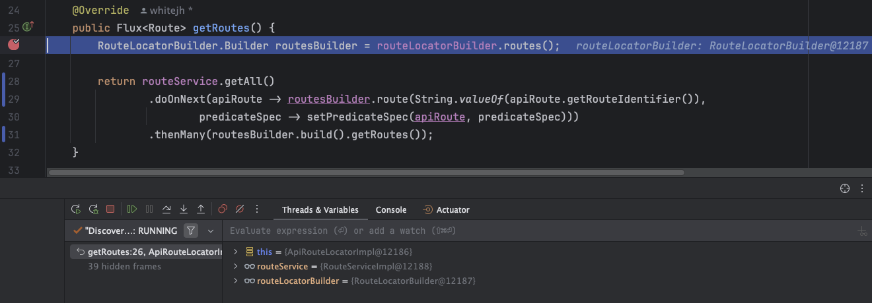Open the Console tab
Viewport: 872px width, 303px height.
391,209
